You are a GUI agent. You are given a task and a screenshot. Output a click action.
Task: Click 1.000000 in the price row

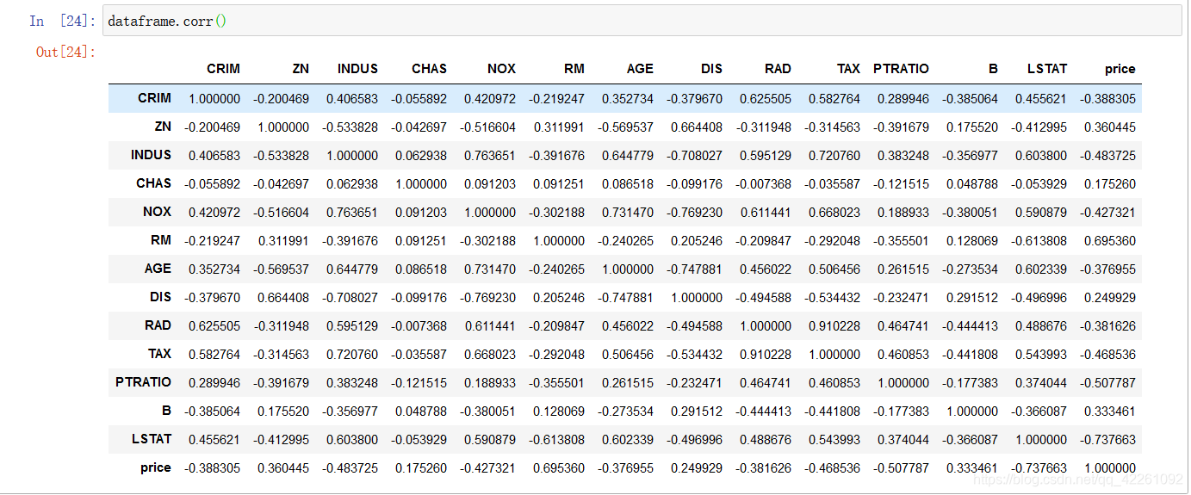(x=1110, y=468)
